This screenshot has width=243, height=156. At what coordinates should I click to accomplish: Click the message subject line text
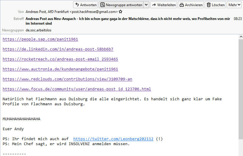click(x=128, y=21)
